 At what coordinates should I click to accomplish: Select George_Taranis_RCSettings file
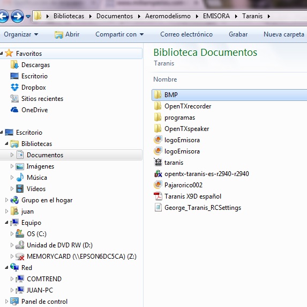(x=203, y=208)
